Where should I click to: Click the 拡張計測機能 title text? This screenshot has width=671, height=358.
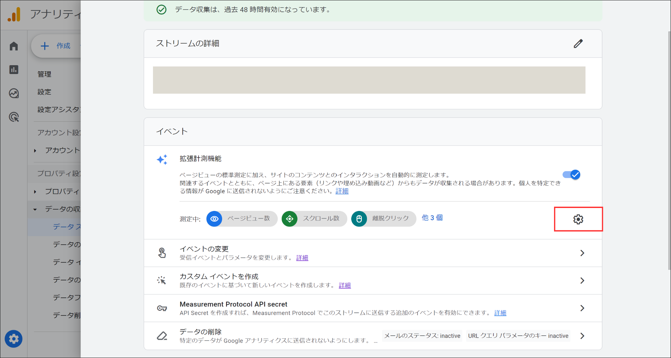click(x=201, y=159)
